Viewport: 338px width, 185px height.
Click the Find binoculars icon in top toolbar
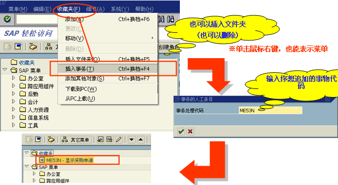coord(161,19)
